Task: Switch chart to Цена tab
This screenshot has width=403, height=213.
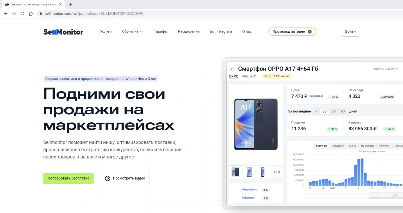Action: (352, 146)
